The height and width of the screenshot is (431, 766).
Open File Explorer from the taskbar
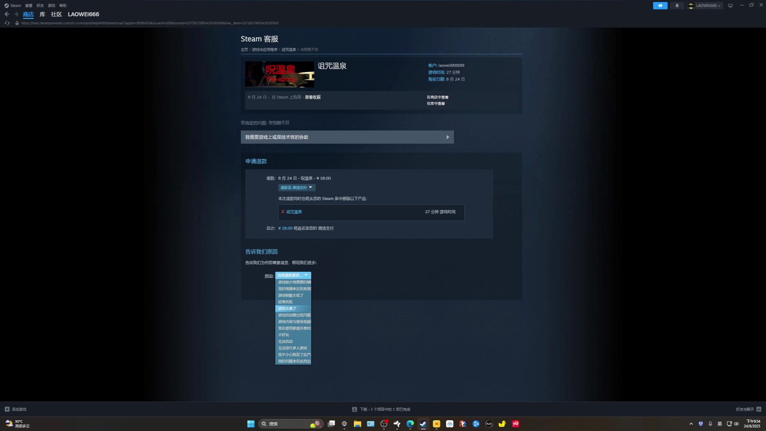357,424
